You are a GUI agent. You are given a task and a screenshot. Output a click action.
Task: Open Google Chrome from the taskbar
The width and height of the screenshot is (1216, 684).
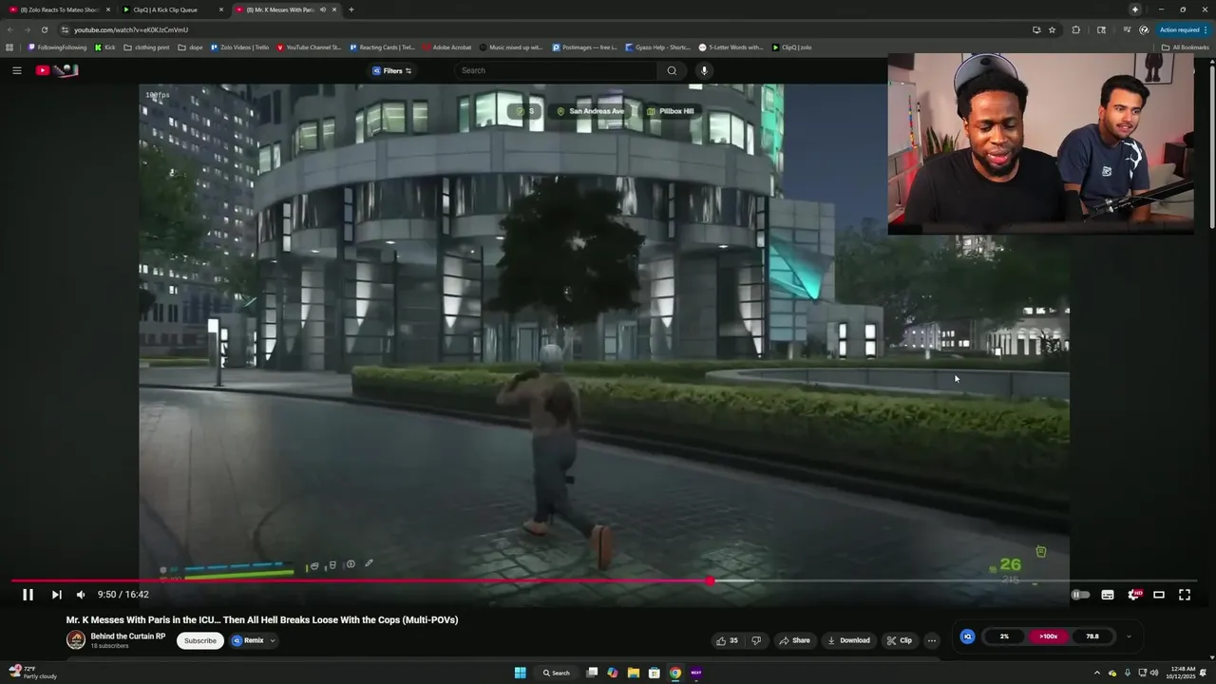(675, 673)
